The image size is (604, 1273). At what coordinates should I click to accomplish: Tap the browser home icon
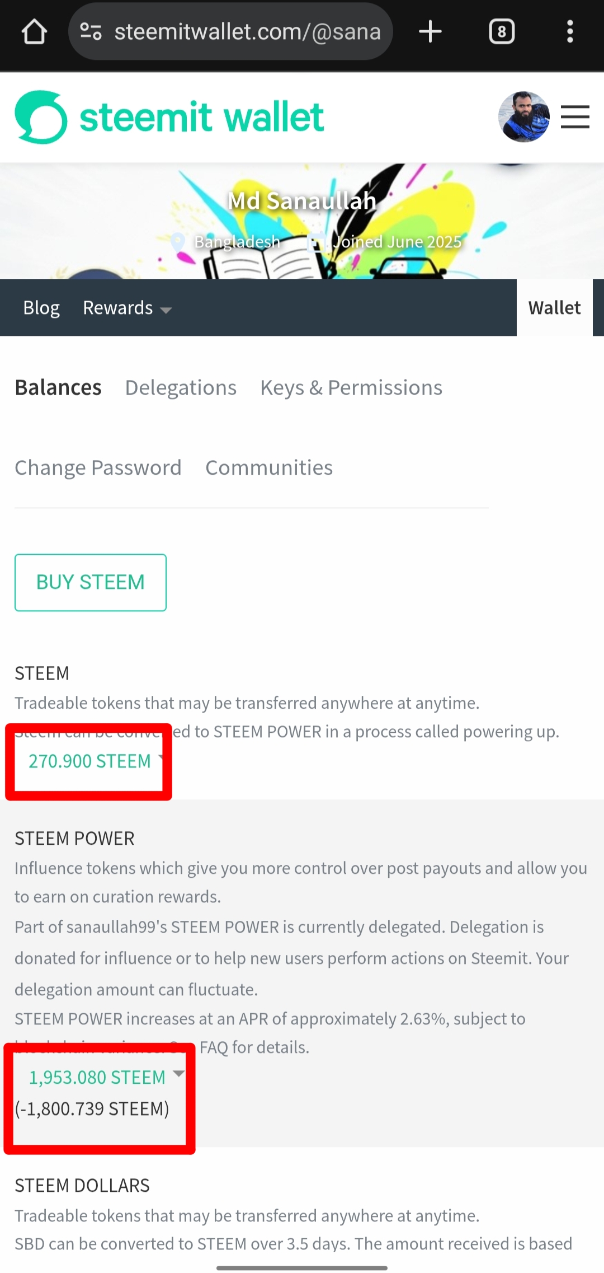tap(34, 32)
